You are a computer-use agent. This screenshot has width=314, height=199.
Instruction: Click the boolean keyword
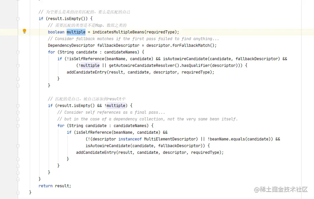pos(56,32)
